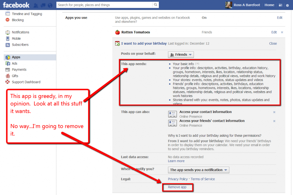Click the Home link in header
The height and width of the screenshot is (195, 293).
pos(269,5)
